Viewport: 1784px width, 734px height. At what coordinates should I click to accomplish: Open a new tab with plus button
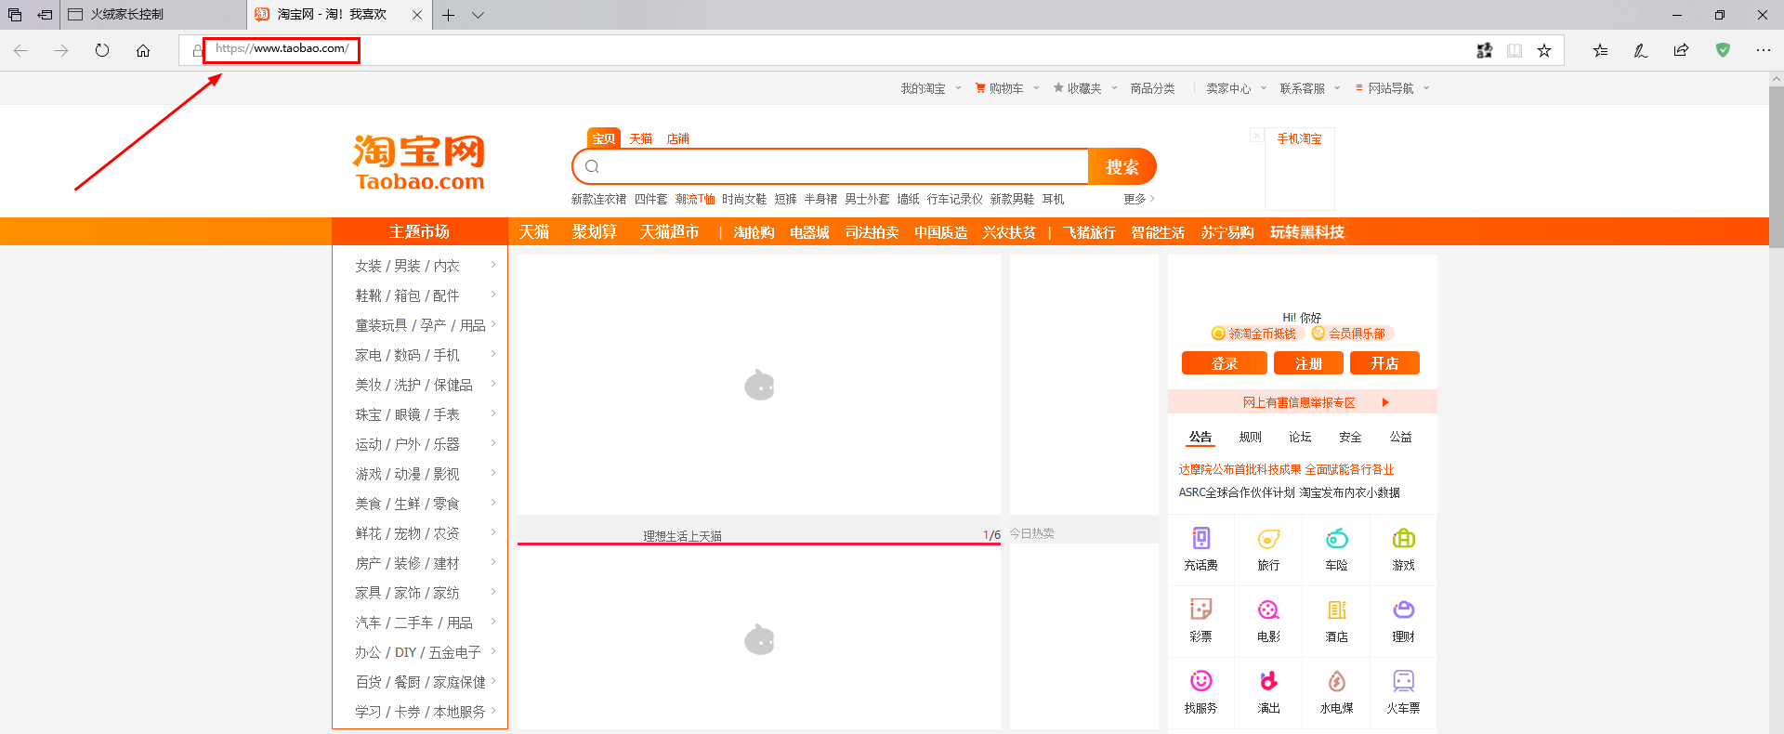pyautogui.click(x=448, y=15)
